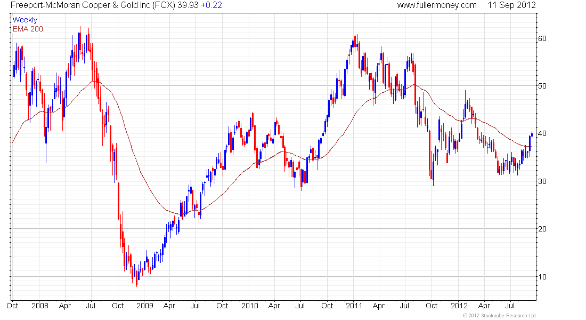
Task: Click the 39.93 last price value
Action: coord(187,5)
